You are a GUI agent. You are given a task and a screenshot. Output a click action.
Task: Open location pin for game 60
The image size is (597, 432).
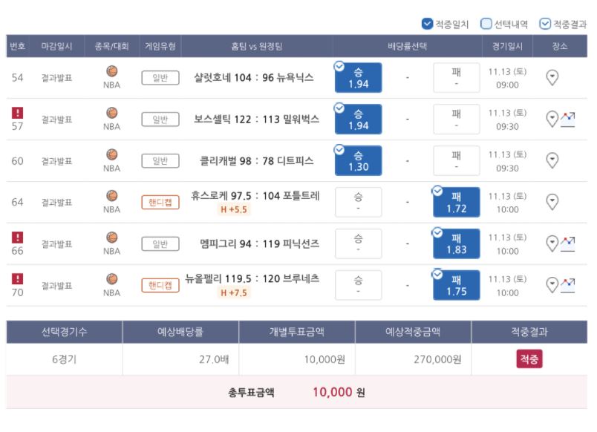click(x=552, y=160)
